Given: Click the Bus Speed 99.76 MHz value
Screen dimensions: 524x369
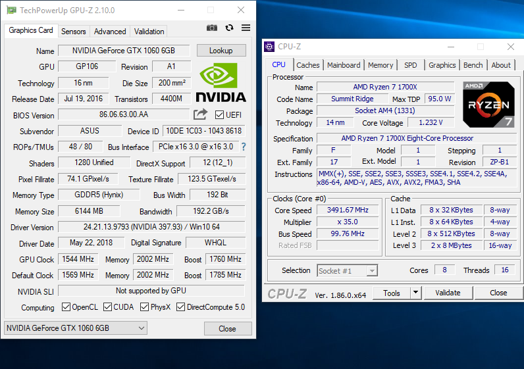Looking at the screenshot, I should coord(348,234).
